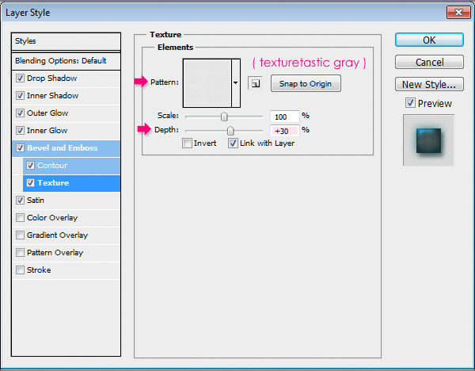Open Pattern Overlay settings label
475x371 pixels.
click(x=55, y=252)
